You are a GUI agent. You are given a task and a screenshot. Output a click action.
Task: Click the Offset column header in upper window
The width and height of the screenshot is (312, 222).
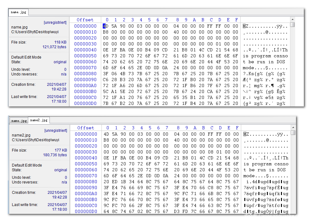point(85,20)
